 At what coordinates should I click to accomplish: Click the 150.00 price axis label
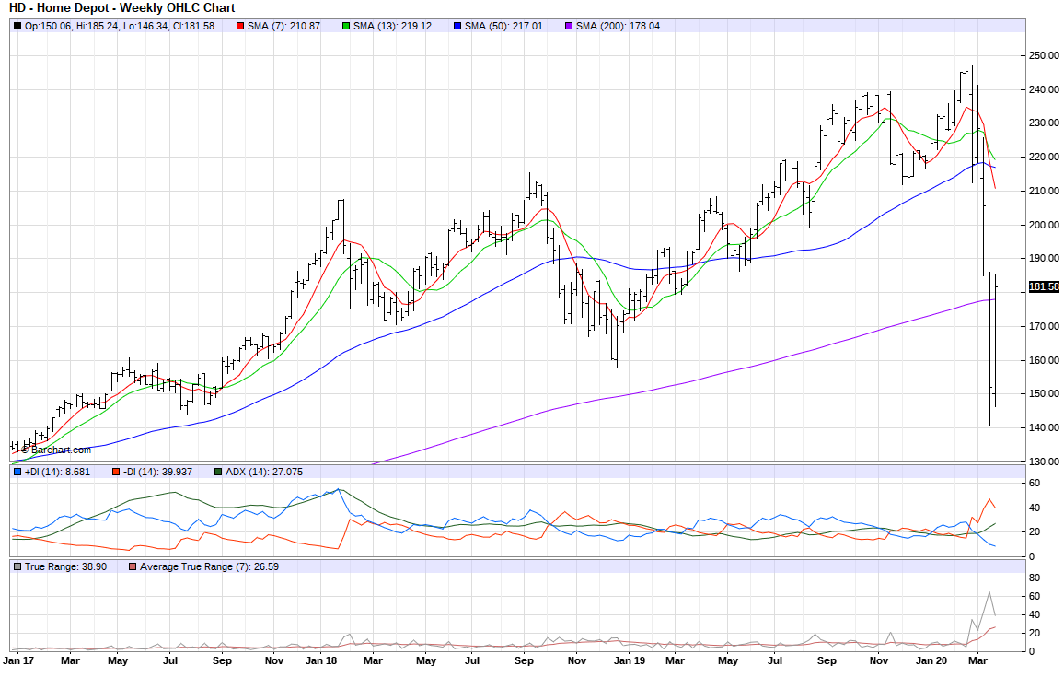[1044, 393]
